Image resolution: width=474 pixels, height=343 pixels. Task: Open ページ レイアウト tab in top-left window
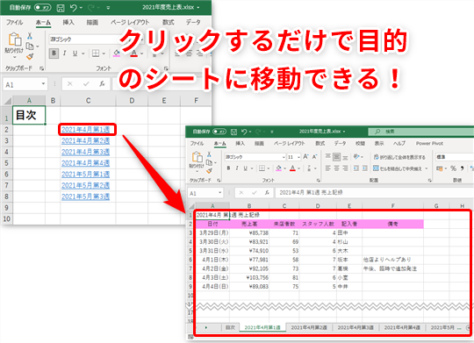(x=130, y=22)
